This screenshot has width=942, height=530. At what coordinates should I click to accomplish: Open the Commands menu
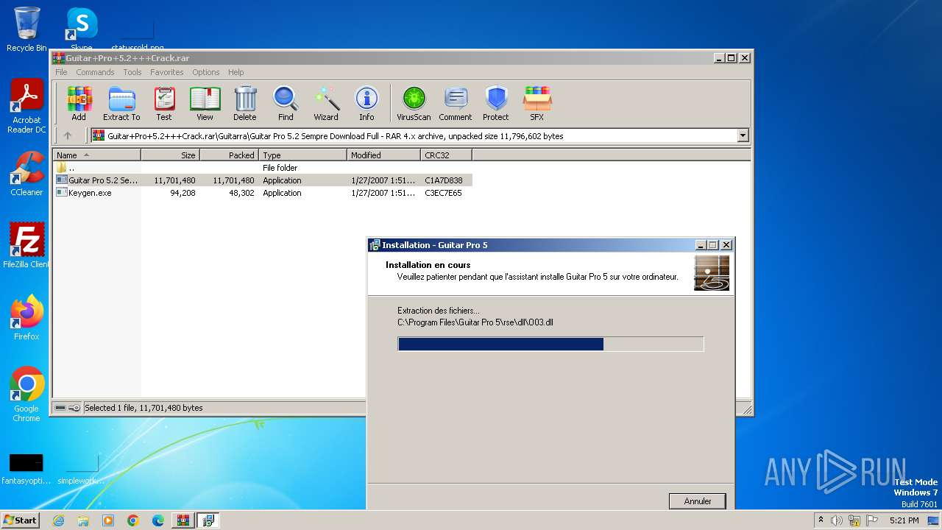[95, 72]
